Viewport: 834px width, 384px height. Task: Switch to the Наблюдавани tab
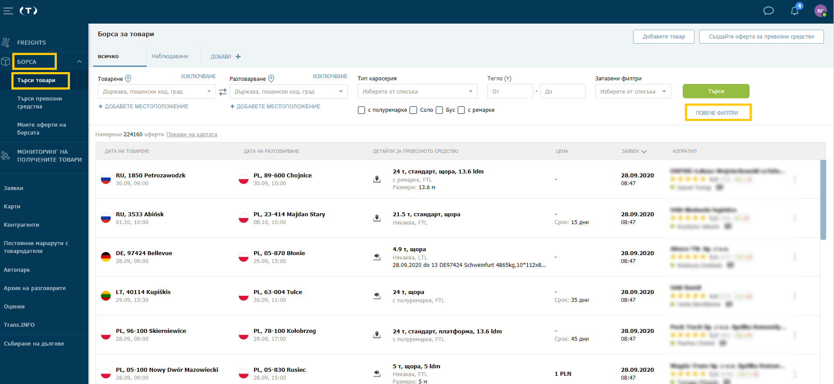[x=170, y=56]
